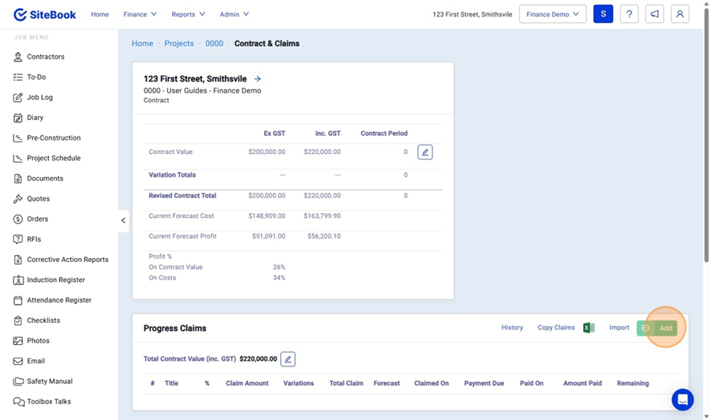The width and height of the screenshot is (710, 420).
Task: Click the Projects breadcrumb link
Action: pos(179,43)
